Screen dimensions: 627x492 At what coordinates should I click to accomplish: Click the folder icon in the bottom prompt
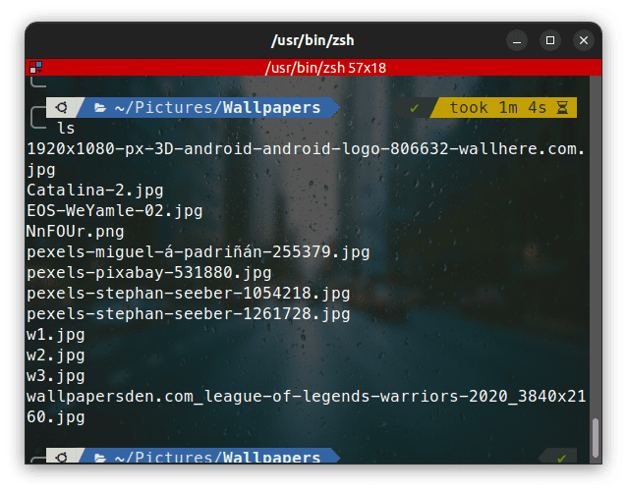click(x=99, y=458)
